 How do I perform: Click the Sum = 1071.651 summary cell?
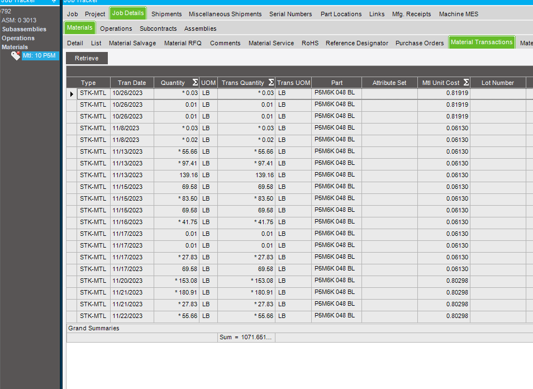pyautogui.click(x=246, y=337)
